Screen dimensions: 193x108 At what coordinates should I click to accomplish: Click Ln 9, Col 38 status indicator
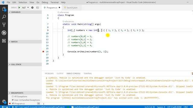coord(150,107)
